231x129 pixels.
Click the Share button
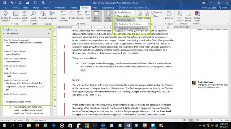pyautogui.click(x=223, y=8)
